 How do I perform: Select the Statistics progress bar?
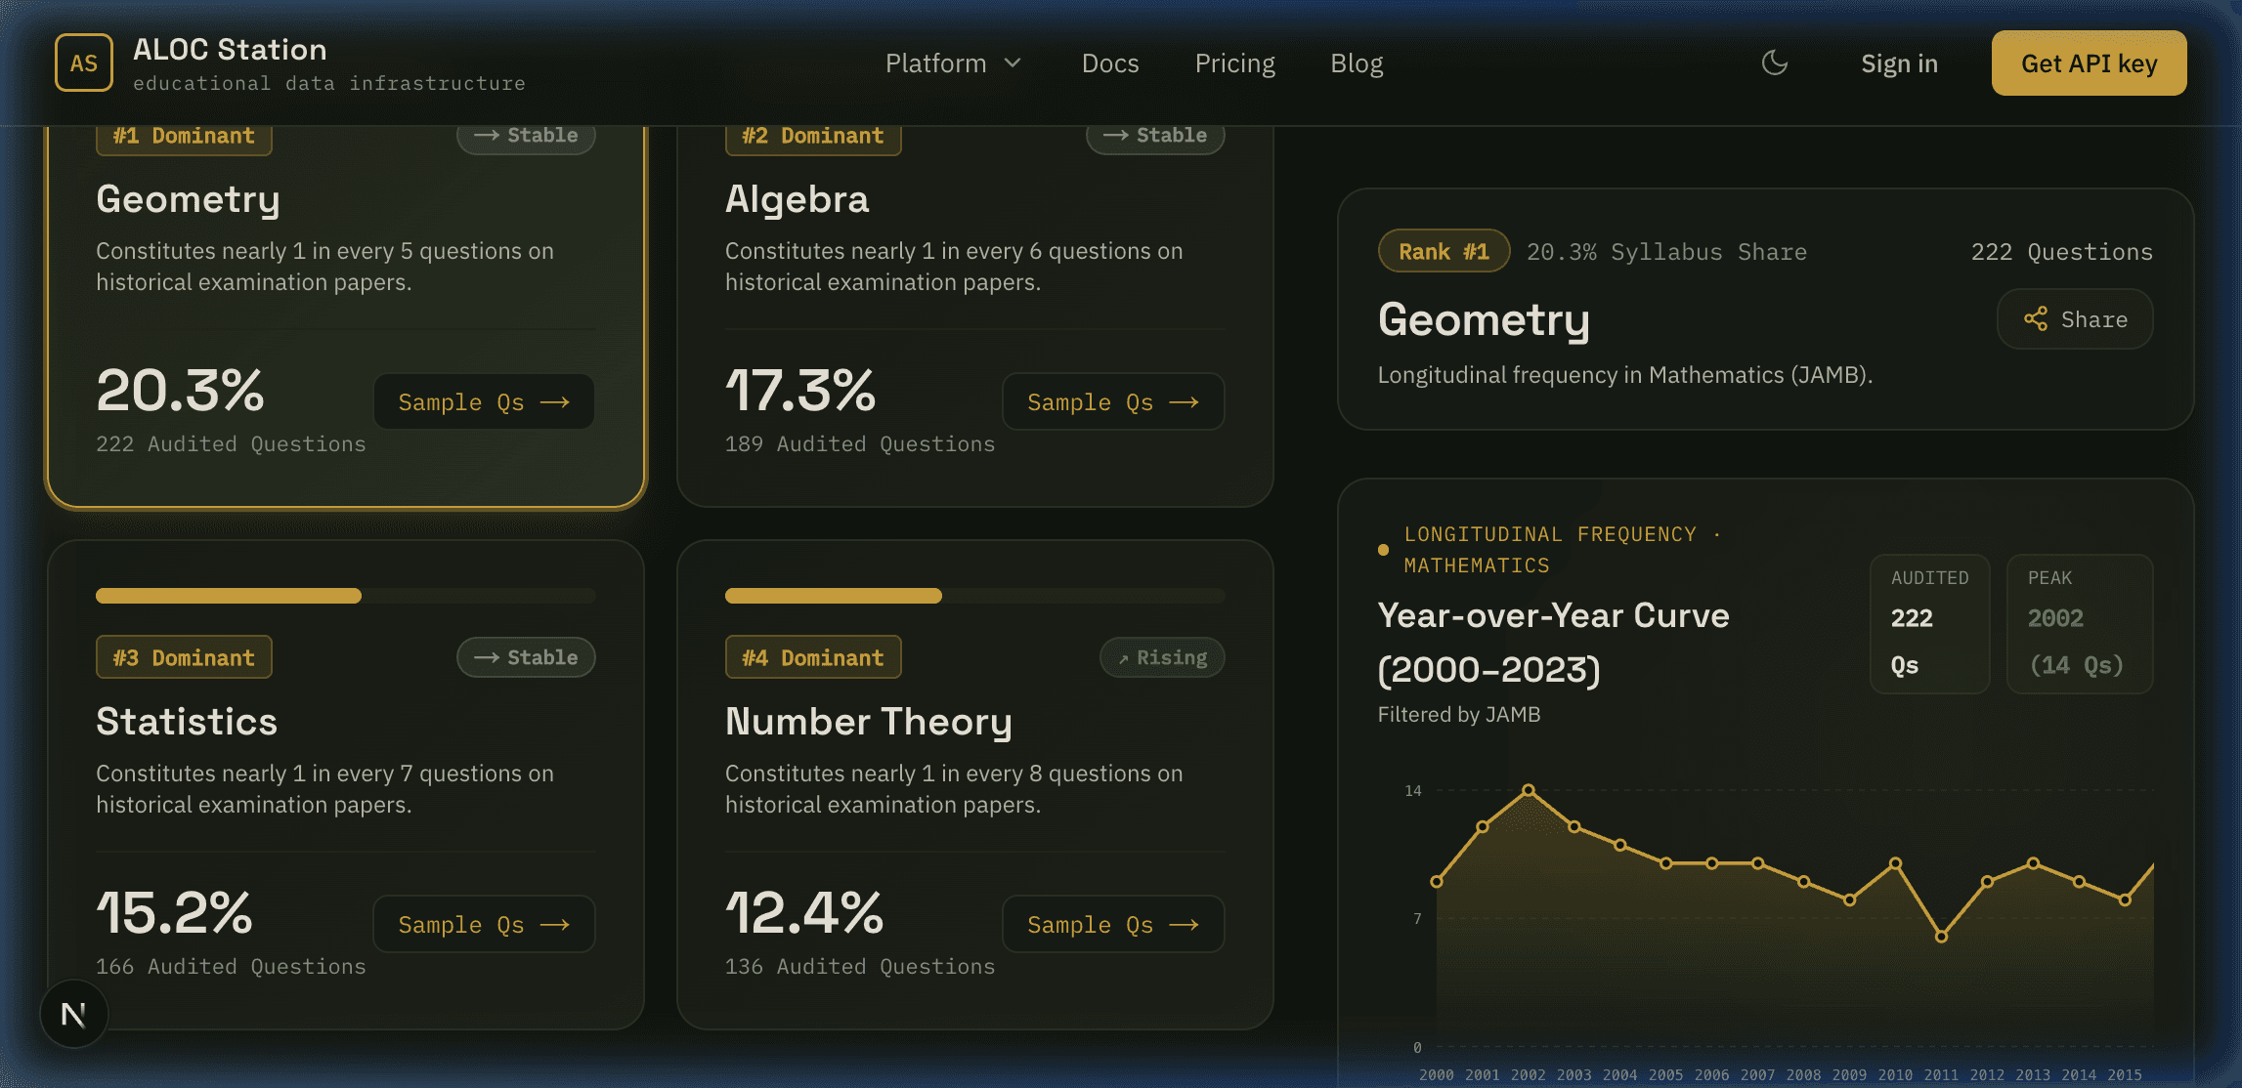click(345, 596)
